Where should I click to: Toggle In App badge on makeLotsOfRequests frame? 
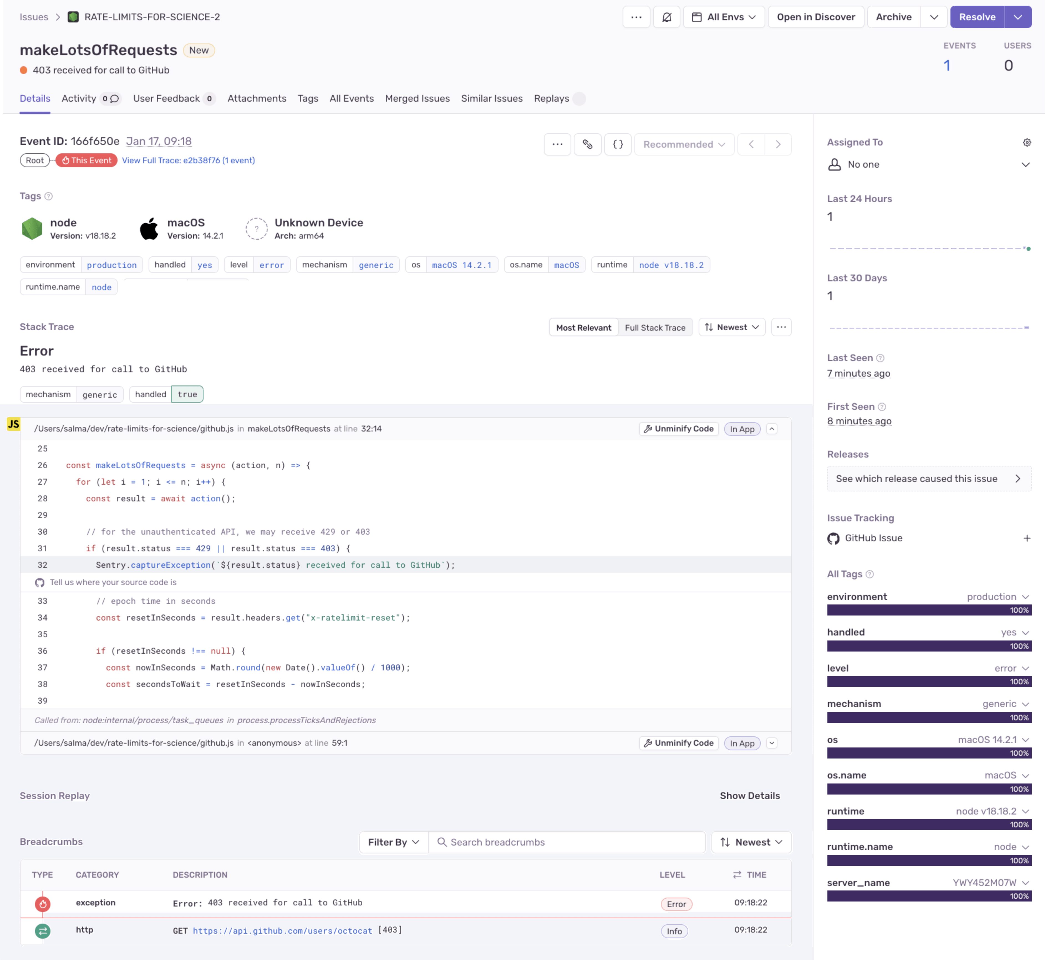(742, 429)
